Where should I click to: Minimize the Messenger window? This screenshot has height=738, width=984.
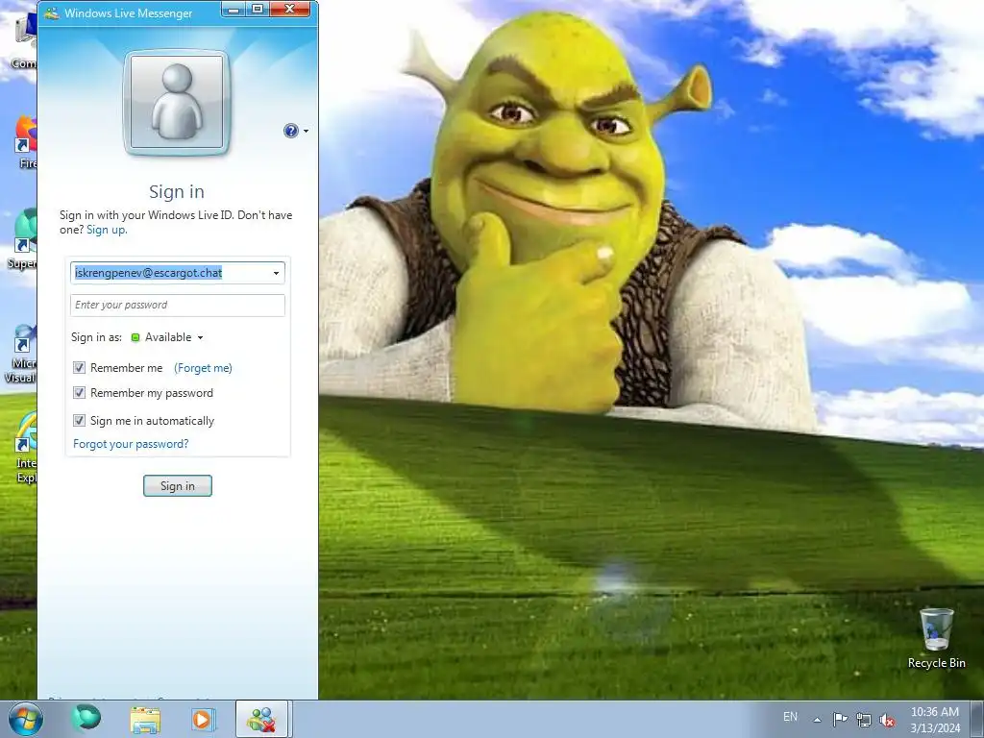pyautogui.click(x=234, y=10)
